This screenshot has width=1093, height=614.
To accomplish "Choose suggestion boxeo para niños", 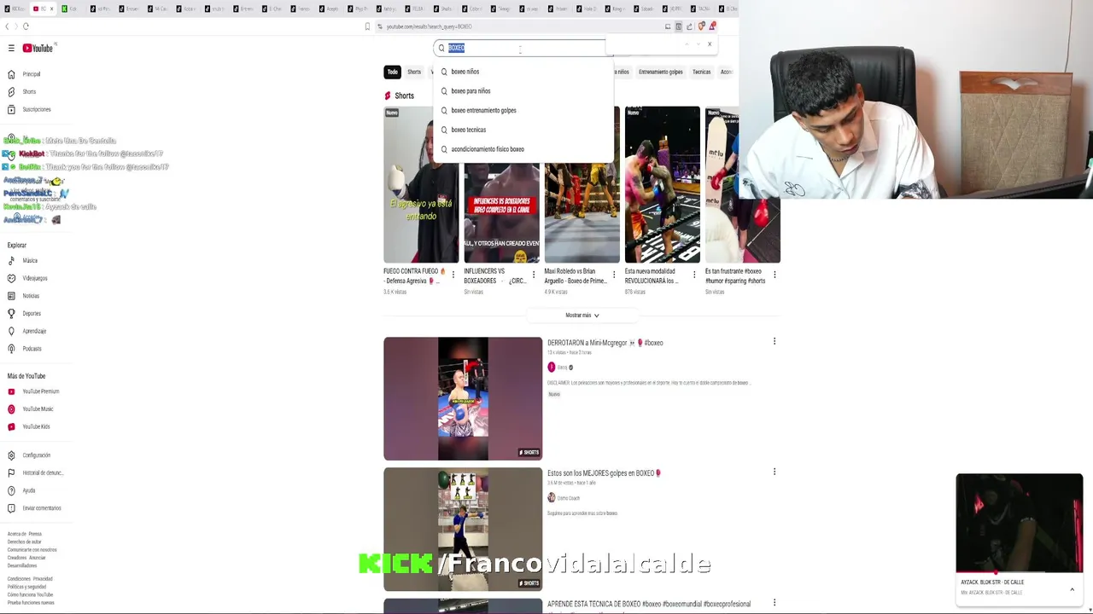I will coord(523,91).
